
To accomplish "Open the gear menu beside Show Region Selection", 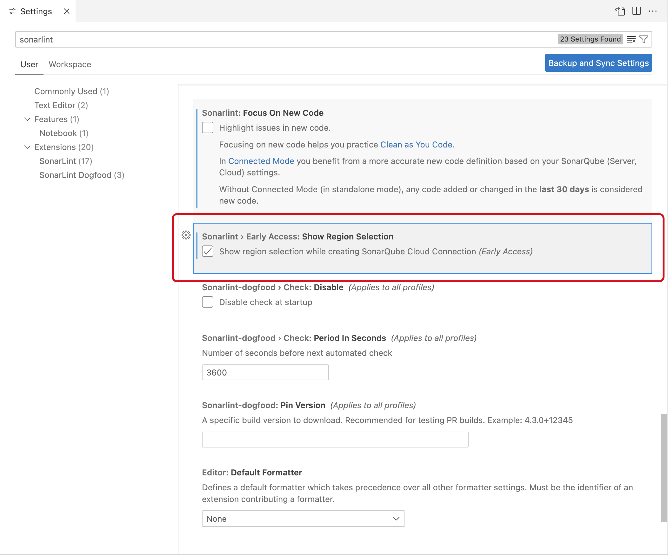I will [x=186, y=235].
